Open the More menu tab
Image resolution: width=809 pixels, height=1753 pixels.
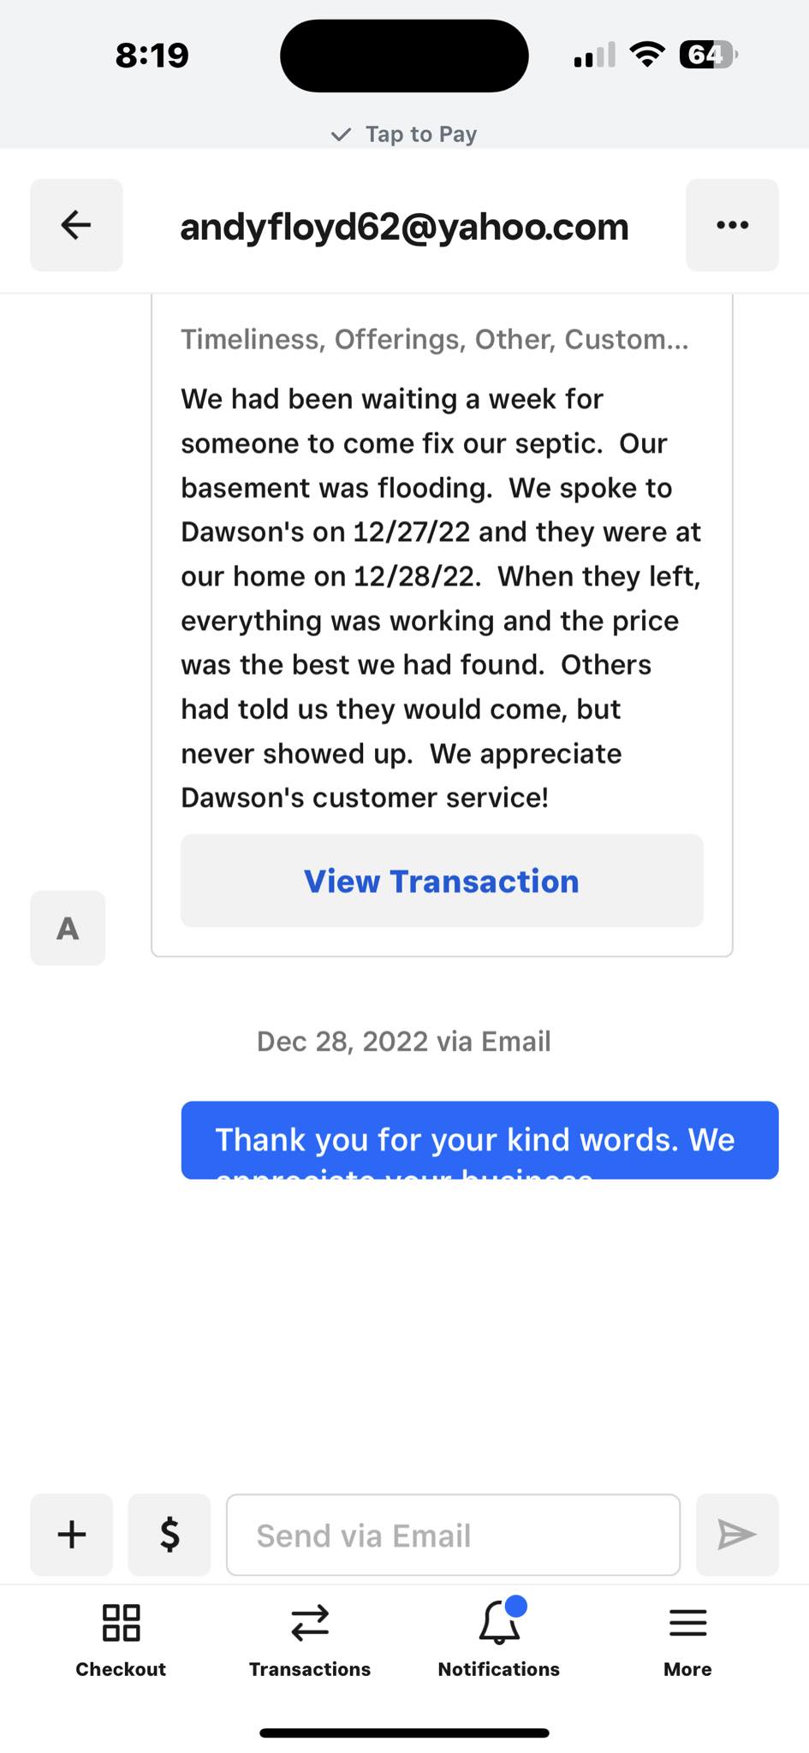point(687,1639)
